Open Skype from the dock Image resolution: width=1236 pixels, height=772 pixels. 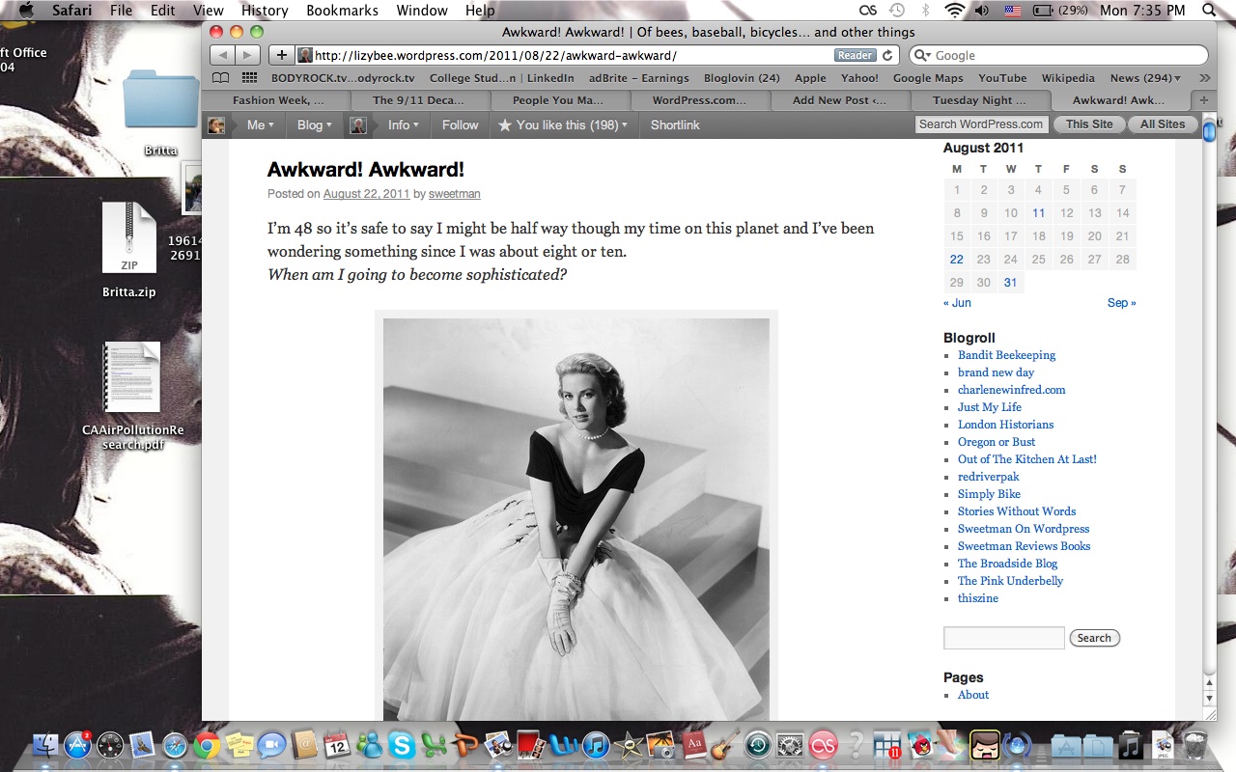pyautogui.click(x=402, y=745)
